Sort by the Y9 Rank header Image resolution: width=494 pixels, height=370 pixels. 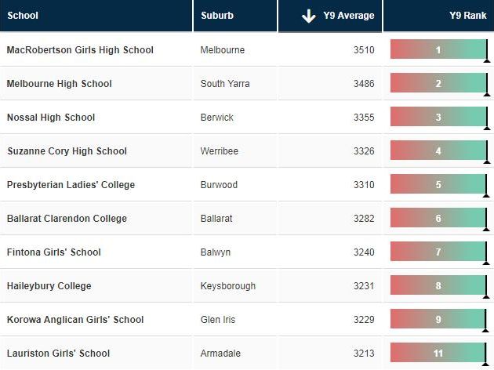(x=468, y=16)
